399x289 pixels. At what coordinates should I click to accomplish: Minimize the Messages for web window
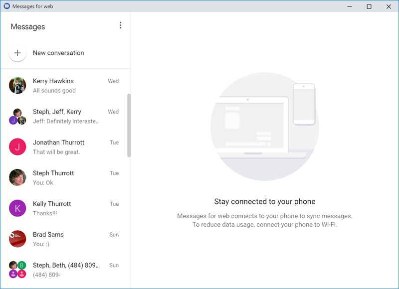[x=350, y=6]
